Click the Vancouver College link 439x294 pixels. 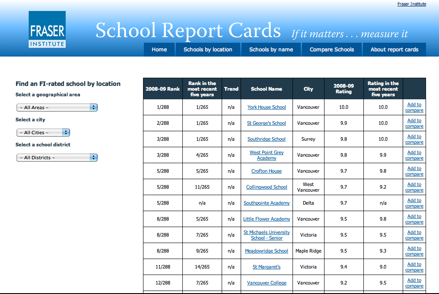pos(267,283)
